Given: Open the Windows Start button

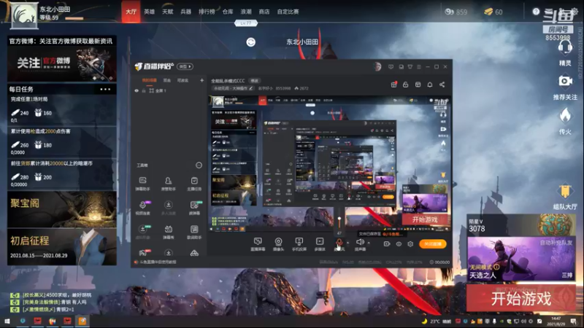Looking at the screenshot, I should [7, 321].
